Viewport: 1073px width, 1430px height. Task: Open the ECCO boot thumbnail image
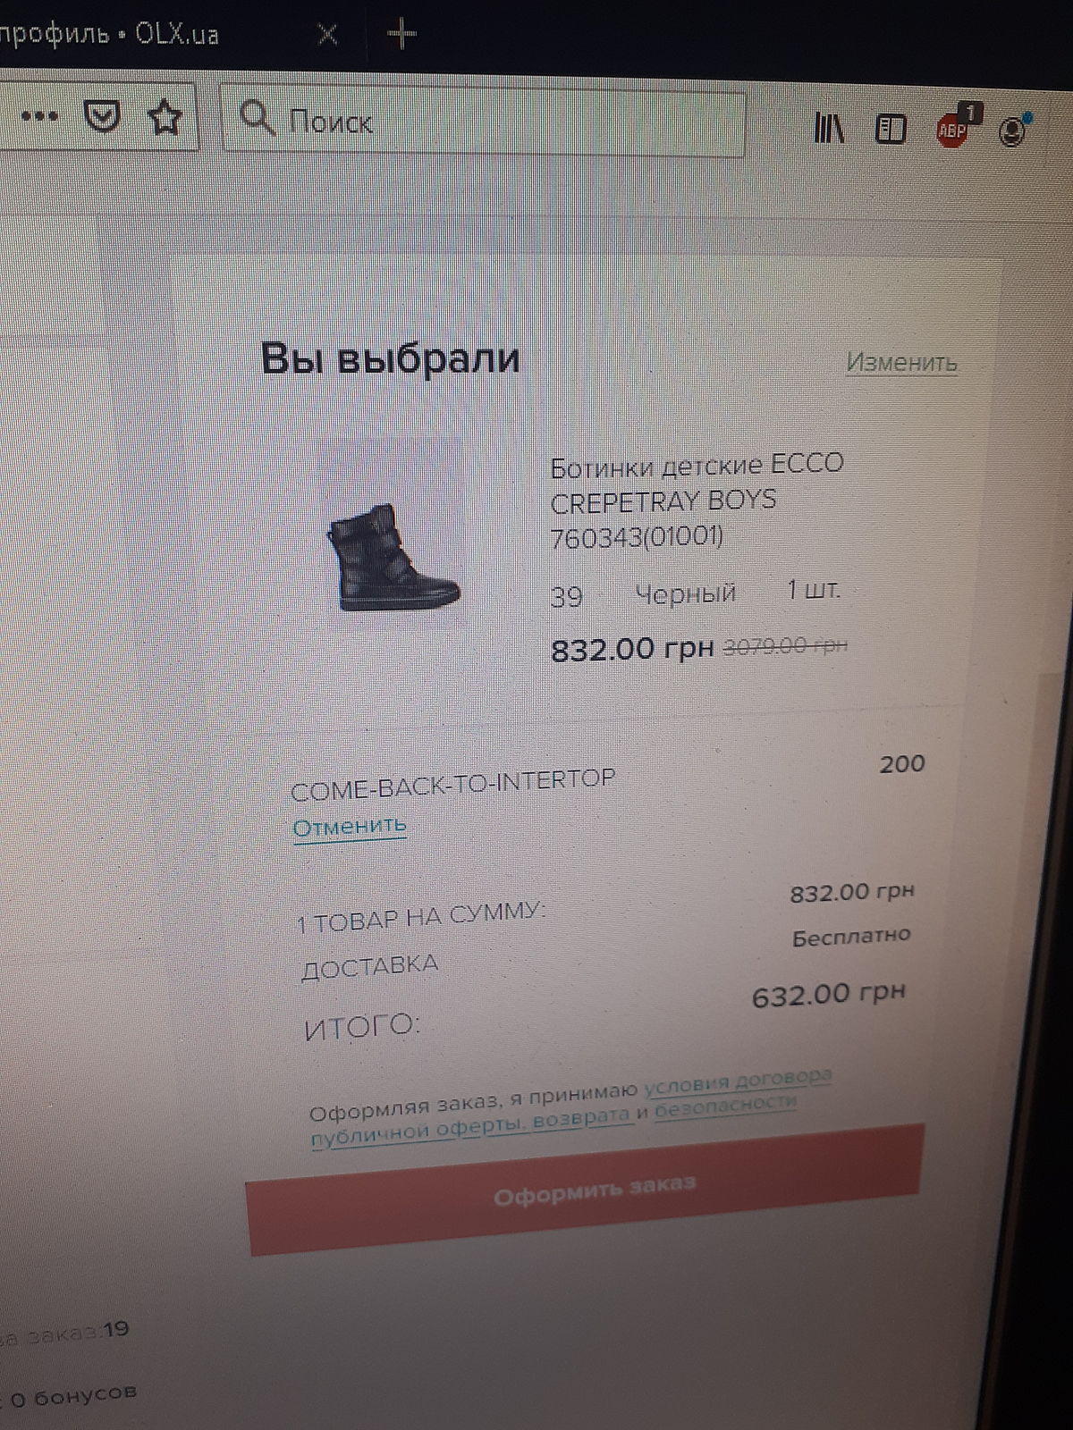tap(393, 558)
